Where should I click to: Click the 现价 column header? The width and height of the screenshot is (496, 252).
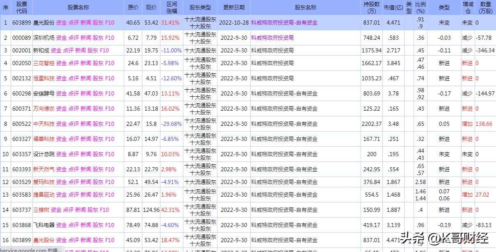coord(152,7)
